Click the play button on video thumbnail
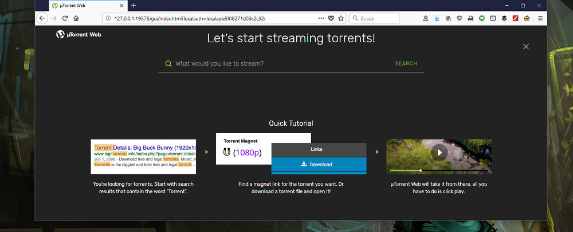 (x=439, y=152)
